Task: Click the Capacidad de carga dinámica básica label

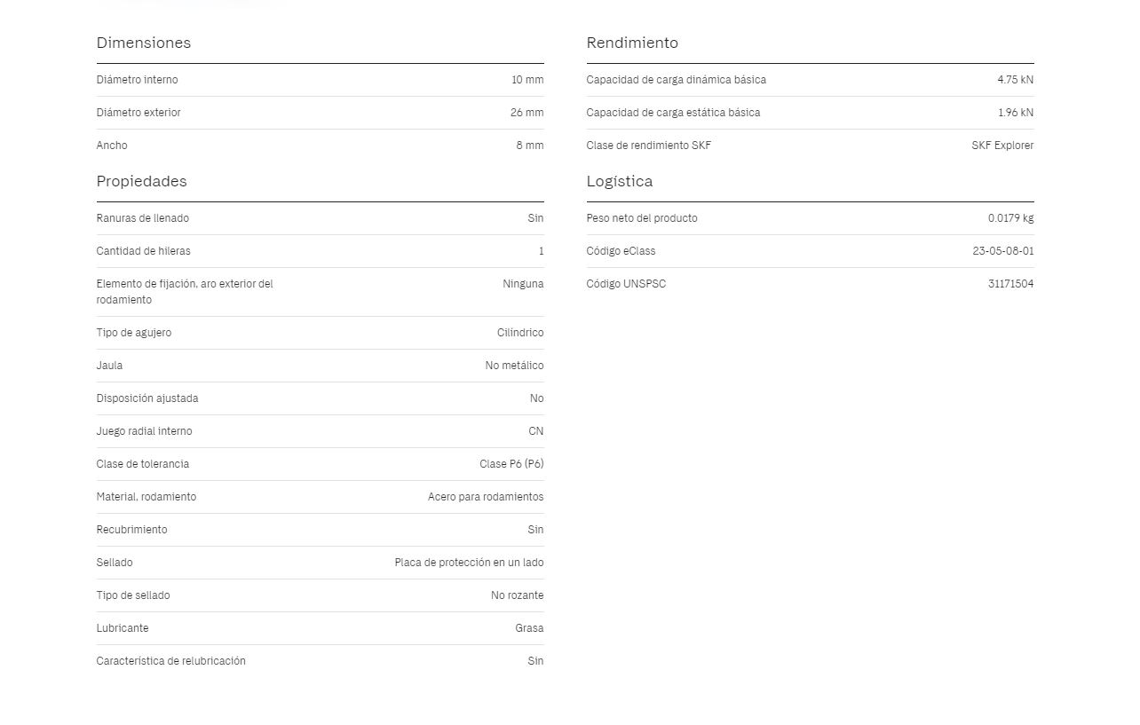Action: [676, 80]
